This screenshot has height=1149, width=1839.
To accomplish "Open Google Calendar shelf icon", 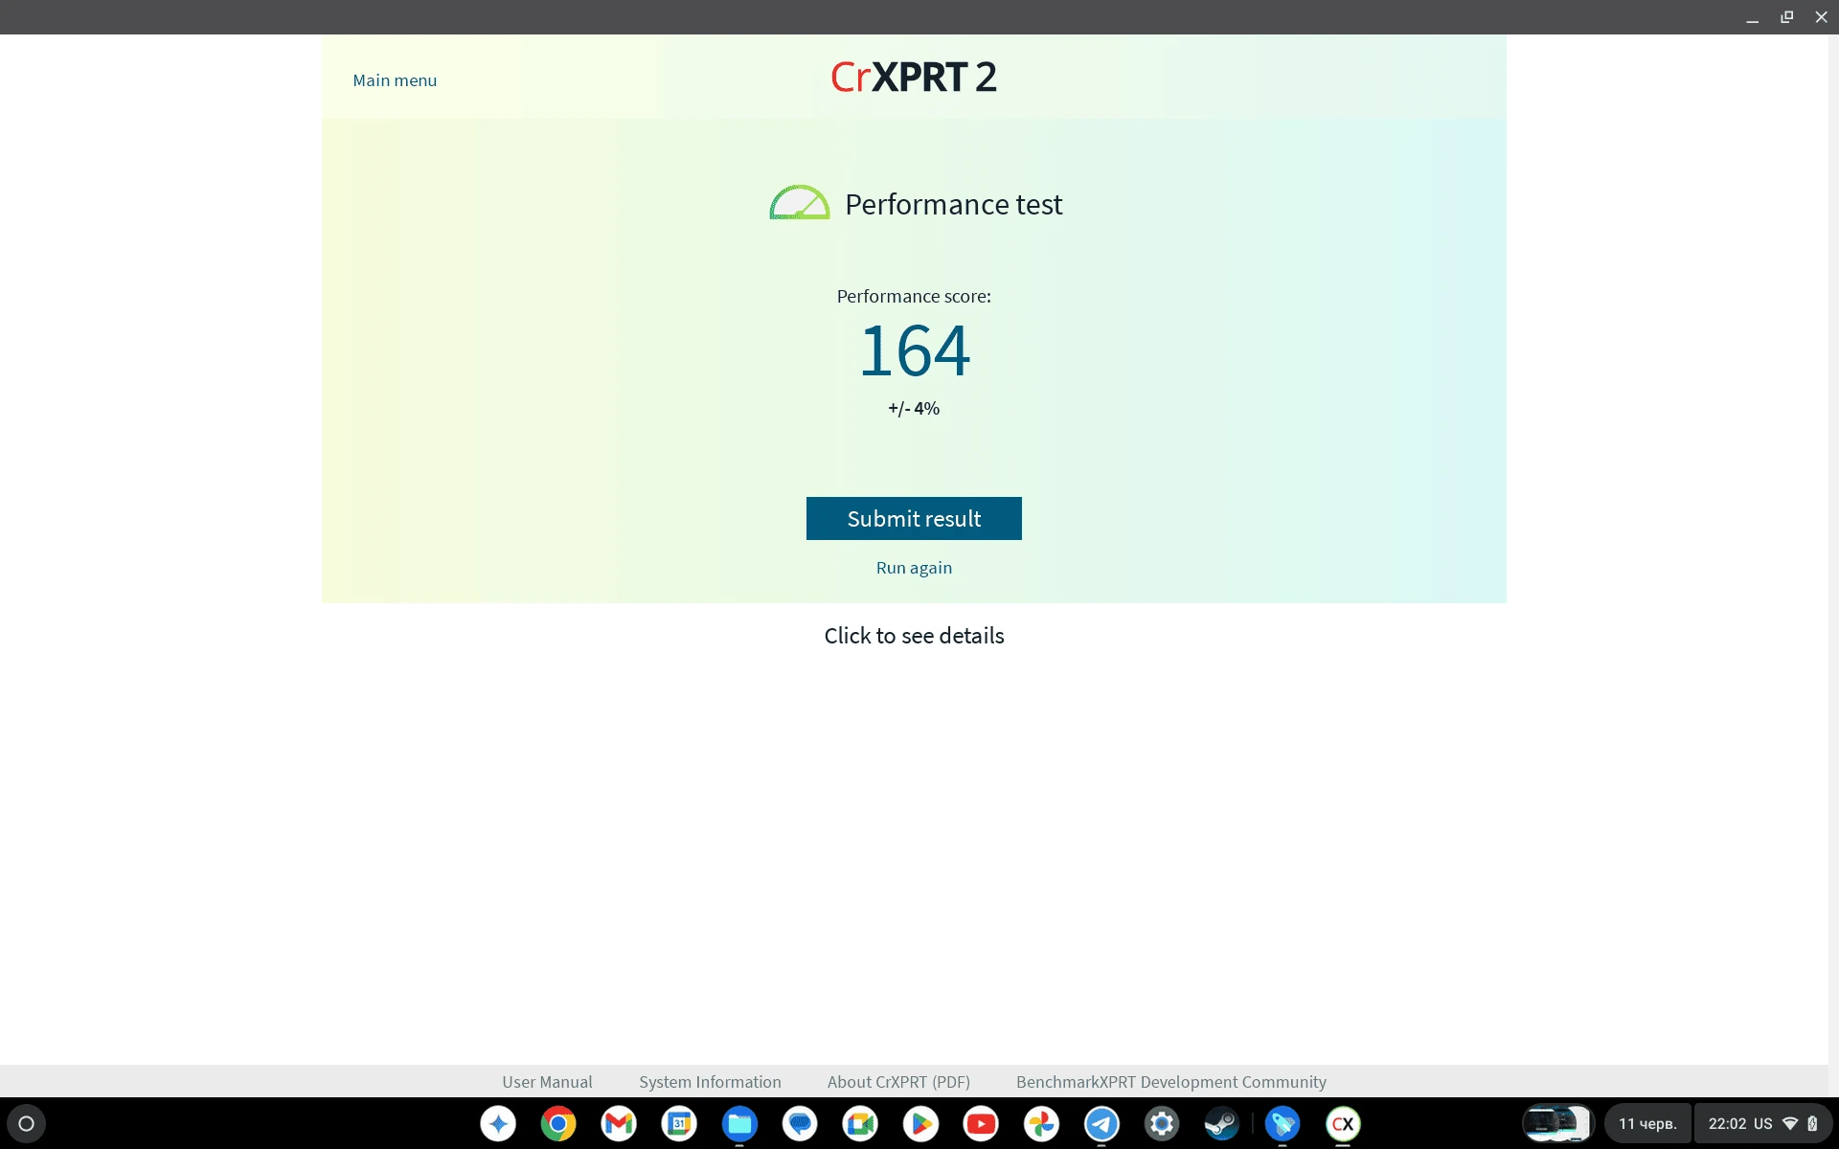I will point(679,1123).
